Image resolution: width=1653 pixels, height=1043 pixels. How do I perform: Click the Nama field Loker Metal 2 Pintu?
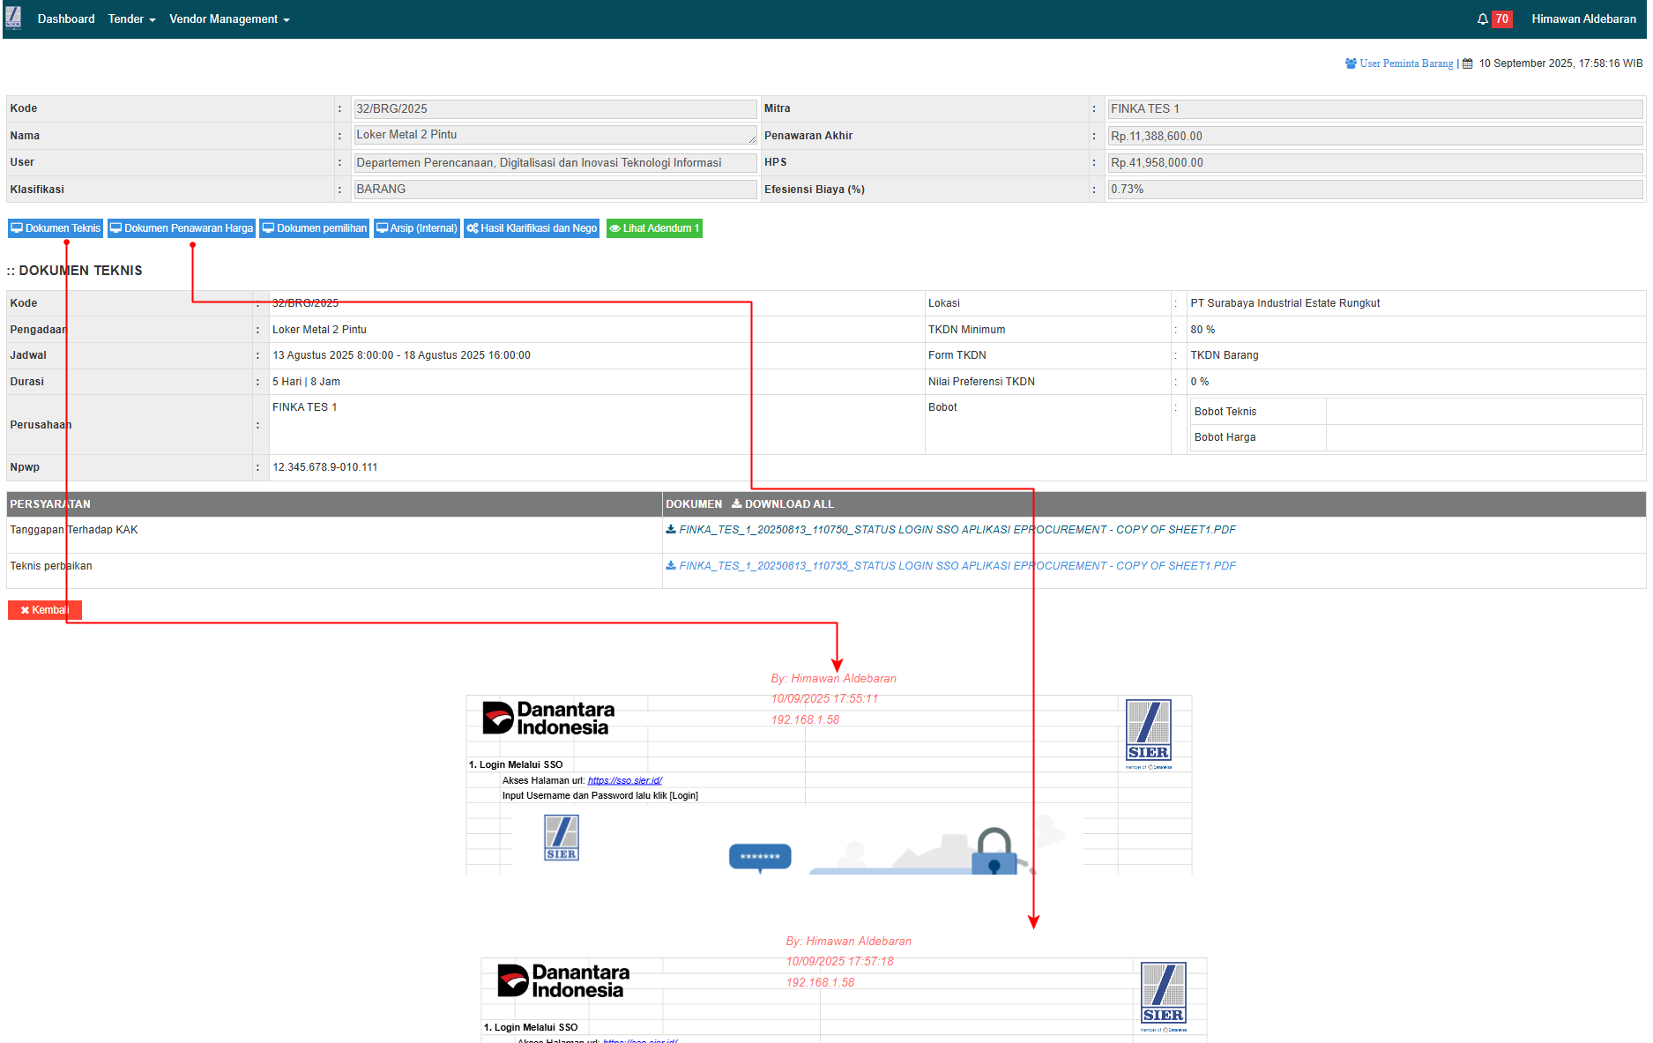pos(555,135)
